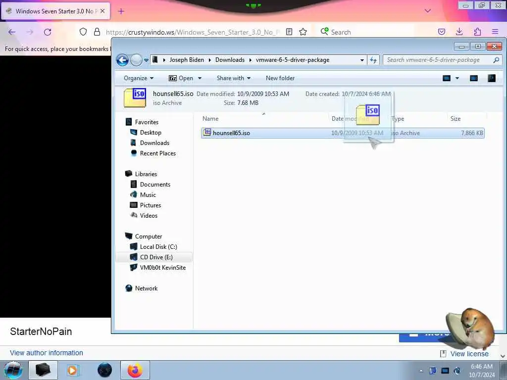The image size is (507, 380).
Task: Expand the Open button dropdown arrow
Action: point(200,78)
